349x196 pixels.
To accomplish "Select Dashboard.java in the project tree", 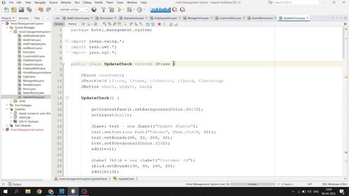I will click(32, 60).
